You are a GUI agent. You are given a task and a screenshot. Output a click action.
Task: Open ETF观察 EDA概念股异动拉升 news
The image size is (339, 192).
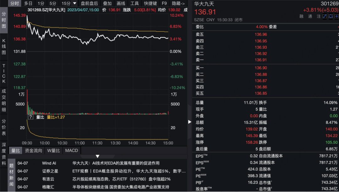129,171
